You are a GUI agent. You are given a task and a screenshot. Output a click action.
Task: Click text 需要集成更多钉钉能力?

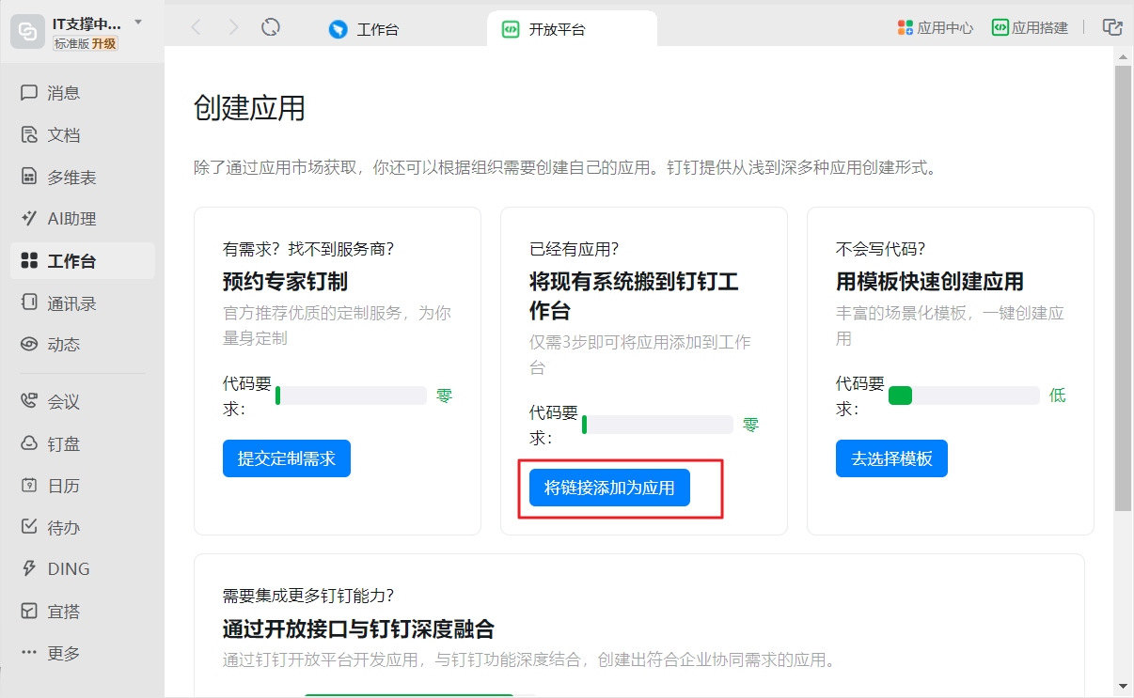[x=308, y=596]
